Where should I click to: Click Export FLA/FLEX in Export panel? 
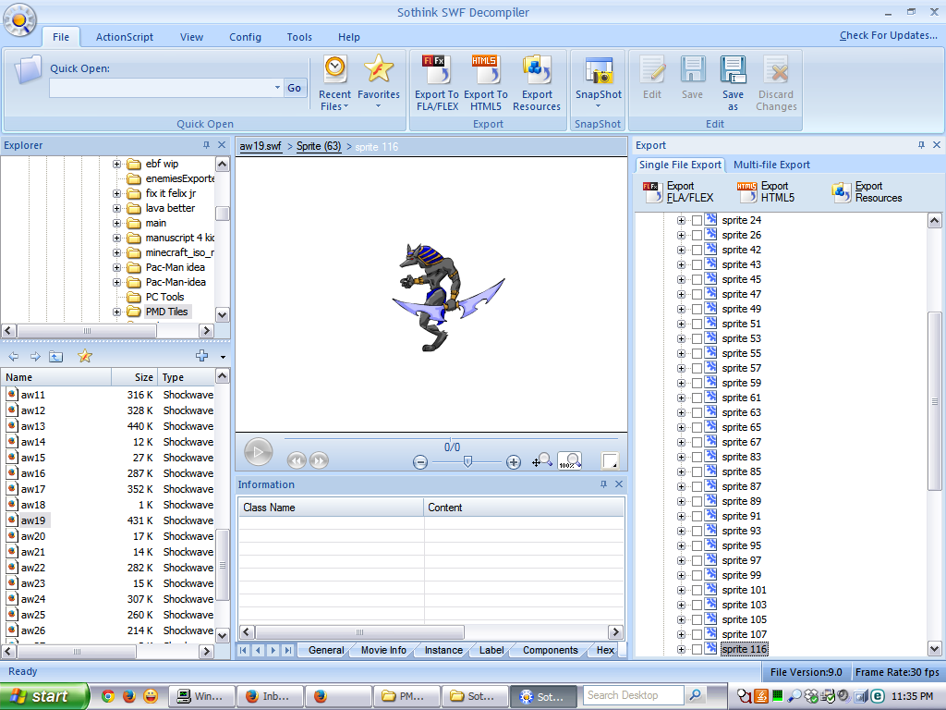678,192
